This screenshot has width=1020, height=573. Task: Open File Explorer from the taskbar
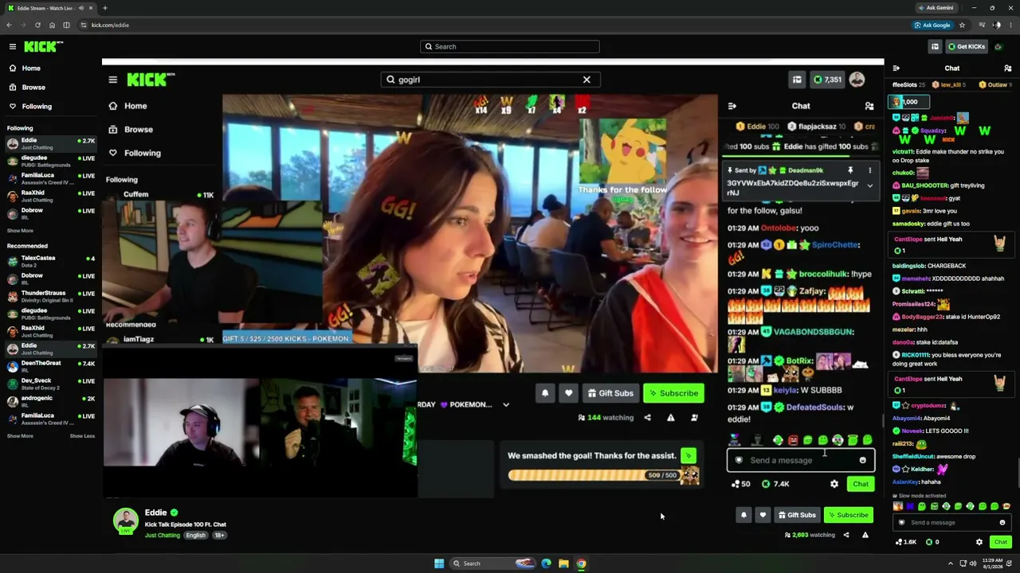[563, 563]
